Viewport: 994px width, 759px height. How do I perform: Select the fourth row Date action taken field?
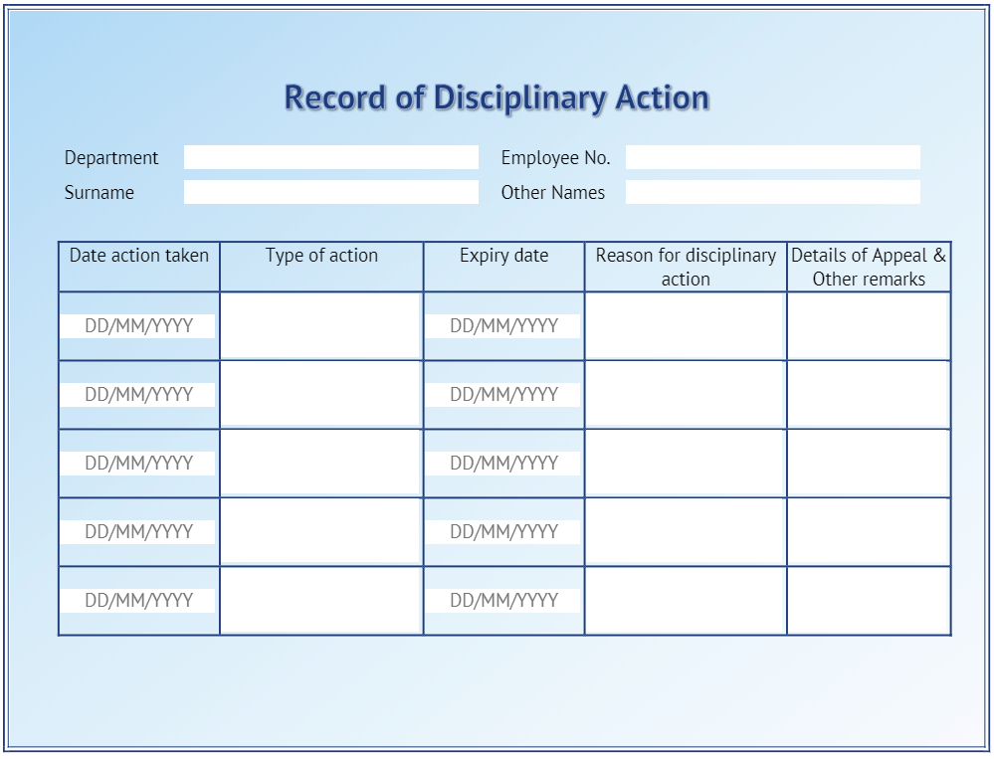138,530
